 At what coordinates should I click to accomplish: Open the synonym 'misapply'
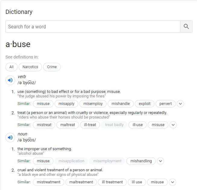(66, 104)
